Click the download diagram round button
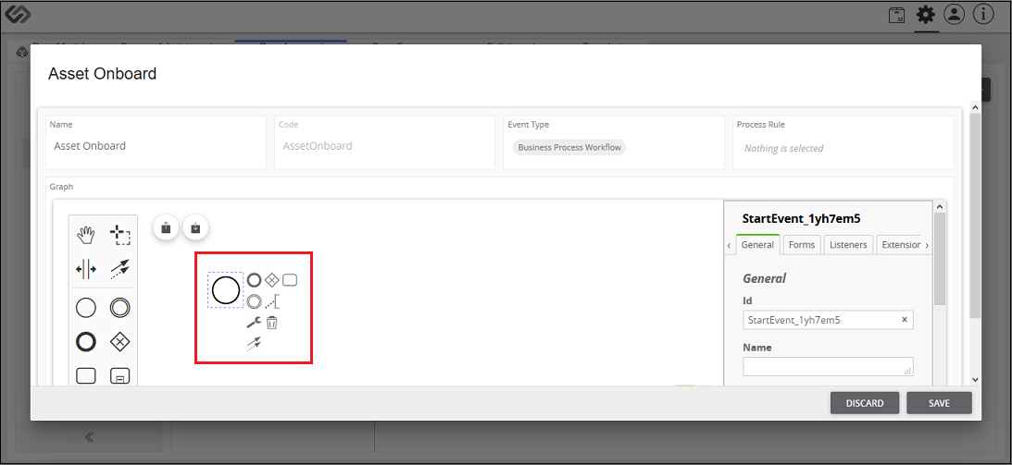The image size is (1012, 465). [195, 227]
